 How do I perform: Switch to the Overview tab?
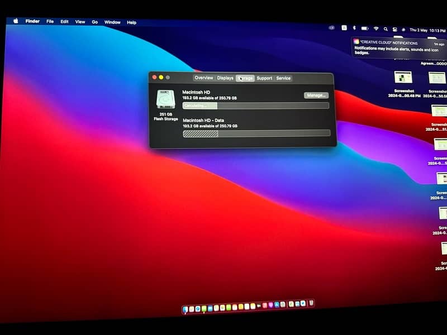point(203,78)
